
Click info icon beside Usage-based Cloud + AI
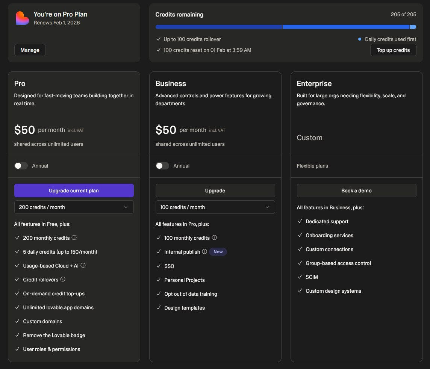pyautogui.click(x=83, y=266)
